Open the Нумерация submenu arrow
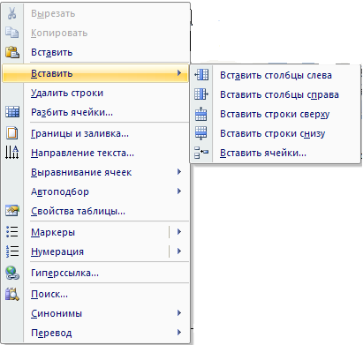The image size is (363, 345). (179, 251)
